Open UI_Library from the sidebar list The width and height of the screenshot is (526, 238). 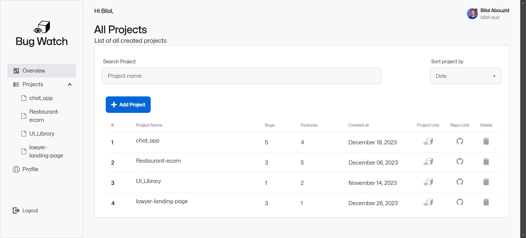pos(42,134)
